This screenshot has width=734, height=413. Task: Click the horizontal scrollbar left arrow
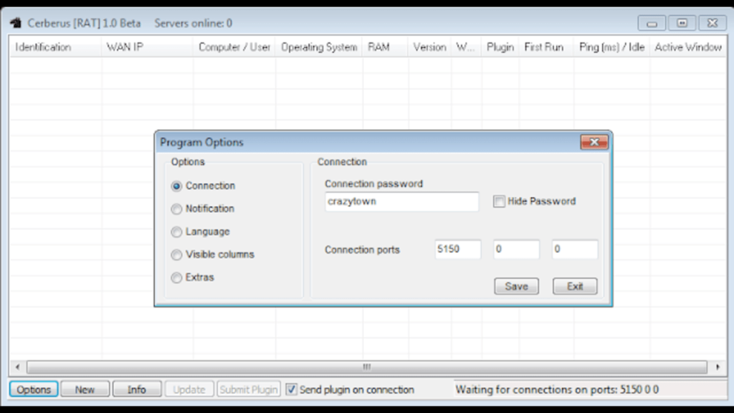click(17, 367)
